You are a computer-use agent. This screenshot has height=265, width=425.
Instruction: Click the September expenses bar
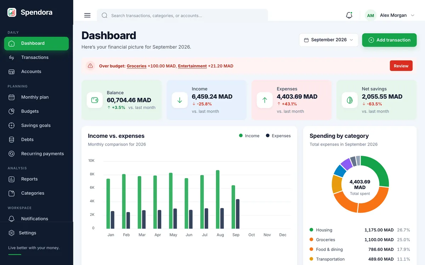(x=238, y=214)
